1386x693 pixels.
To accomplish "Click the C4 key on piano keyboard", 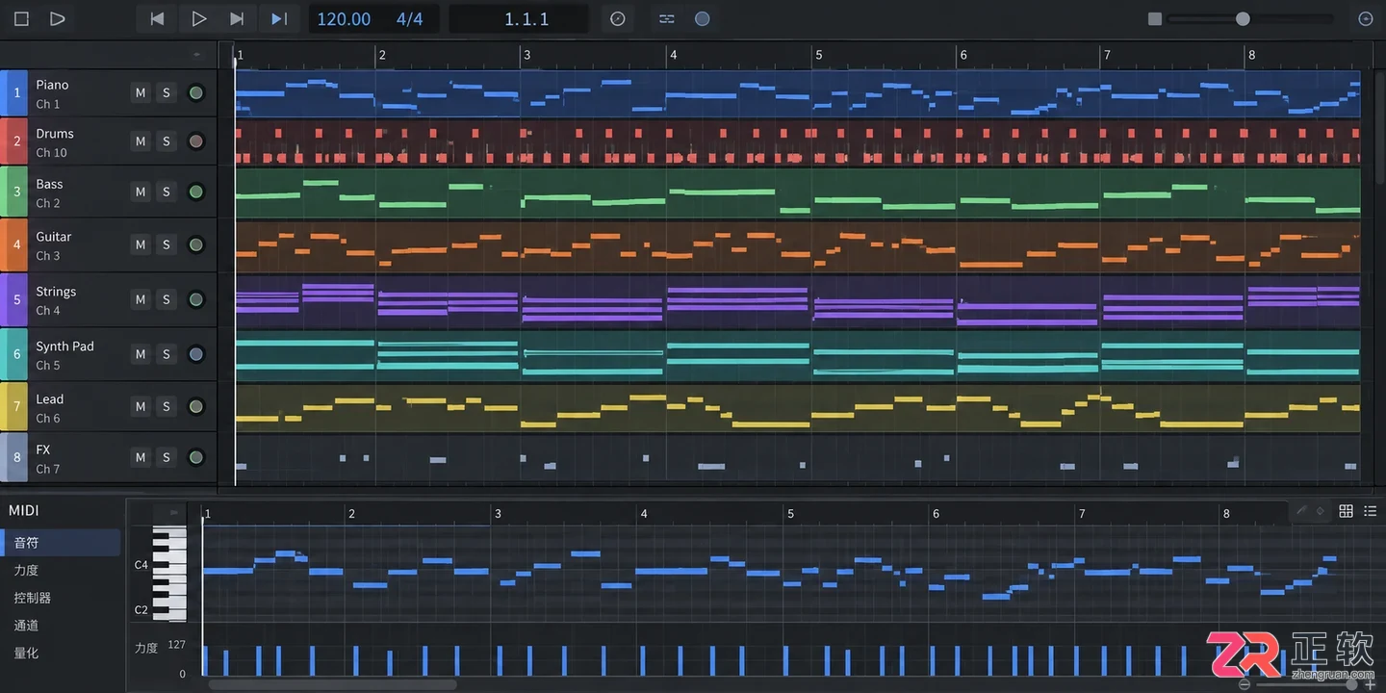I will click(168, 565).
